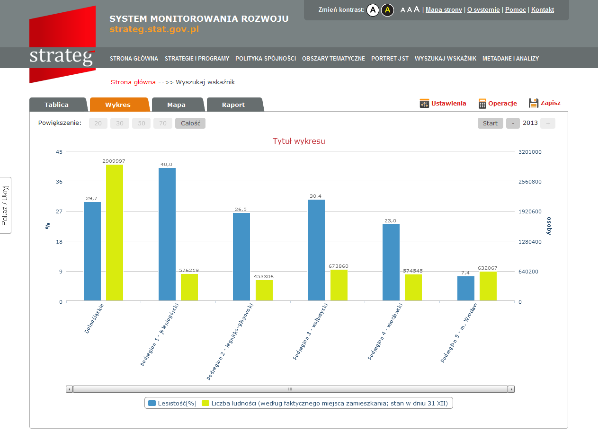Open Pomoc link
Image resolution: width=598 pixels, height=431 pixels.
(x=516, y=9)
